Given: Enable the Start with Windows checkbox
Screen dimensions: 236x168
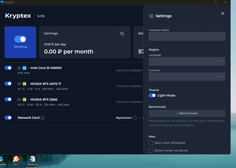Looking at the screenshot, I should (x=151, y=143).
